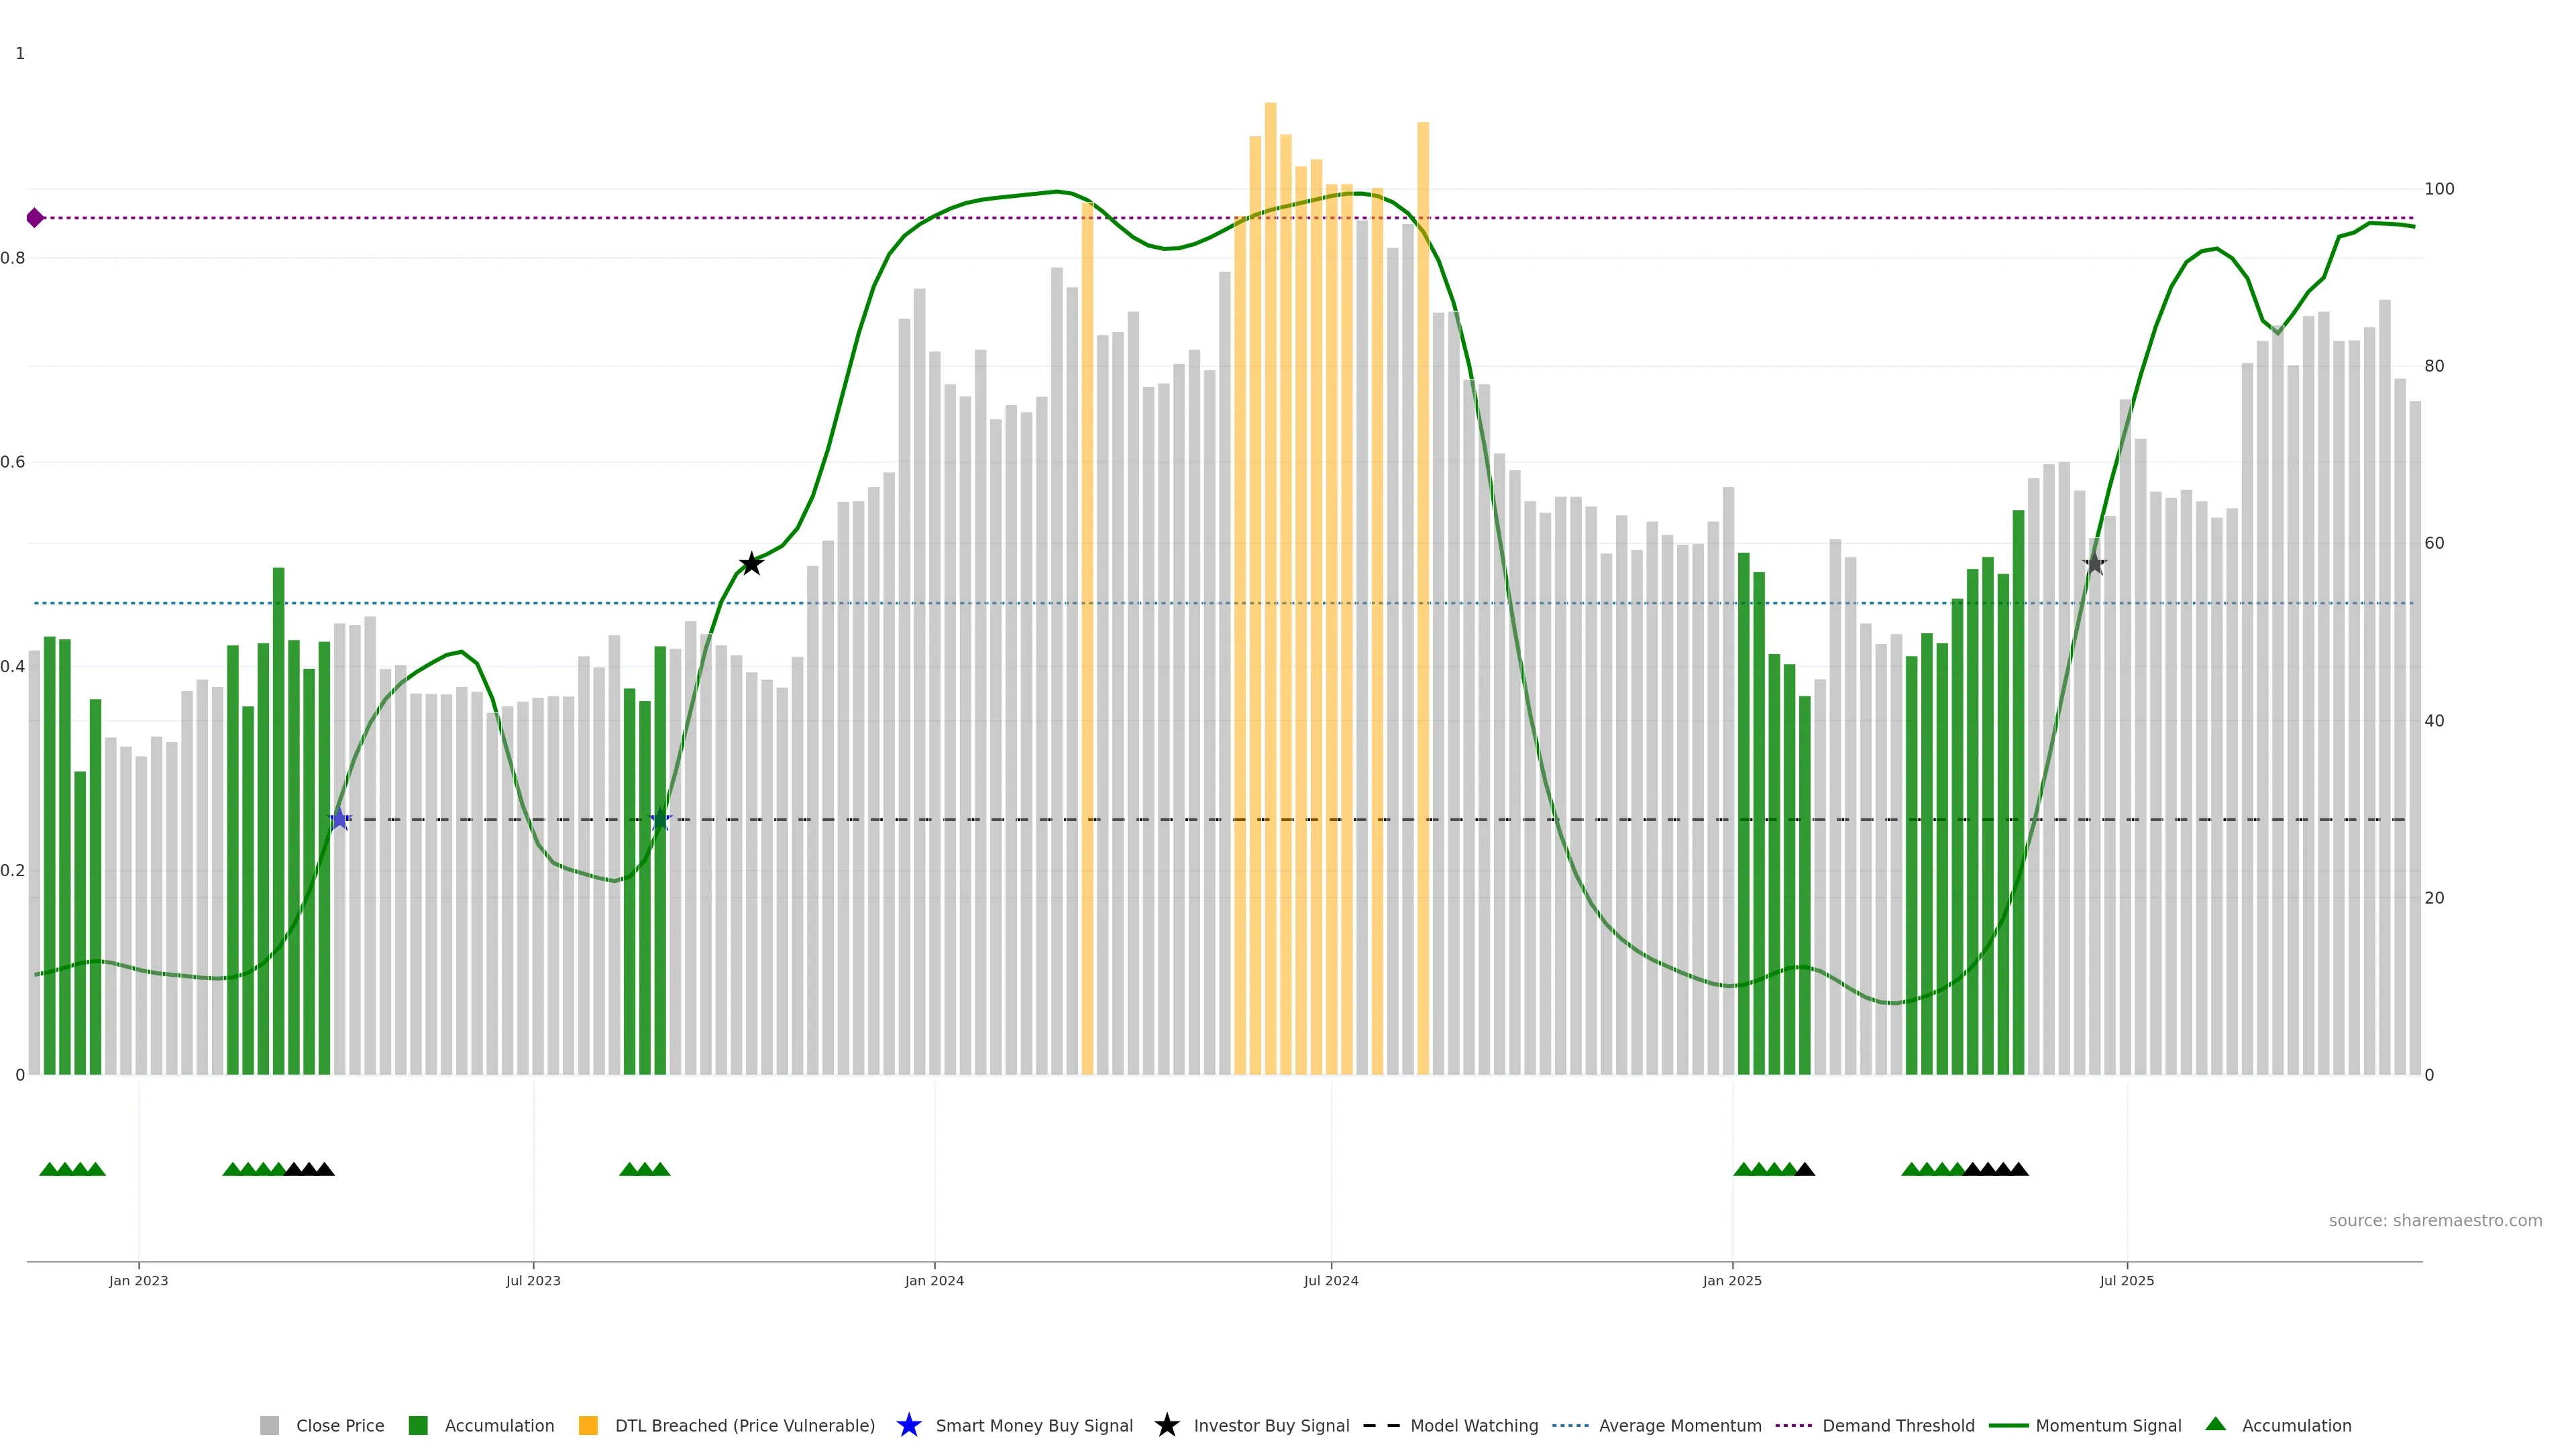This screenshot has height=1449, width=2576.
Task: Toggle Model Watching dashed line legend entry
Action: tap(1381, 1425)
